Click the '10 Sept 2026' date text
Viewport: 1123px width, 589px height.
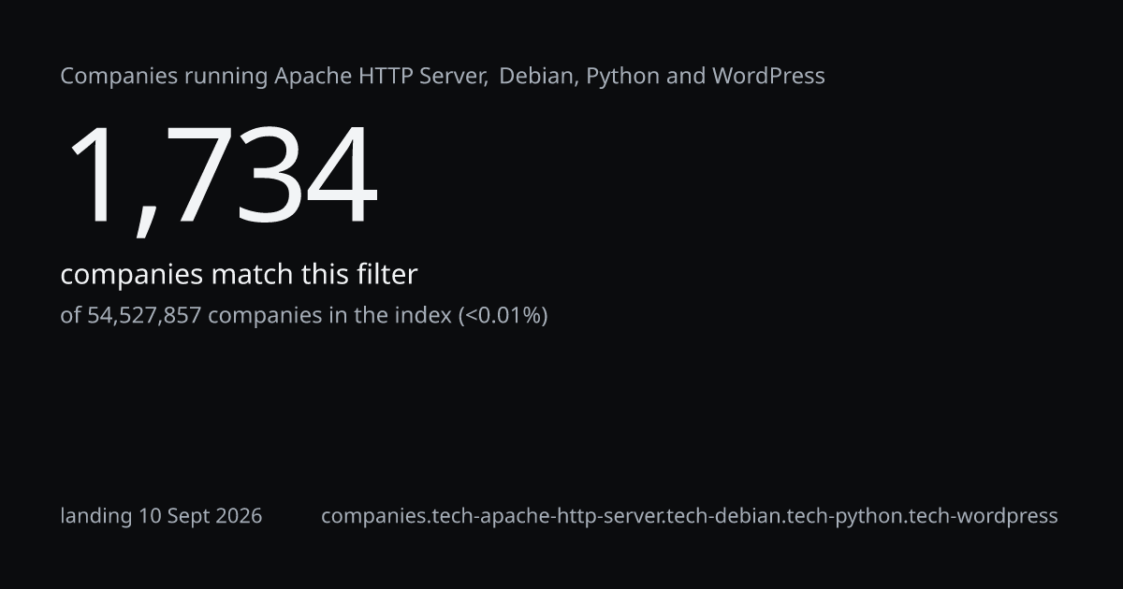[x=201, y=516]
